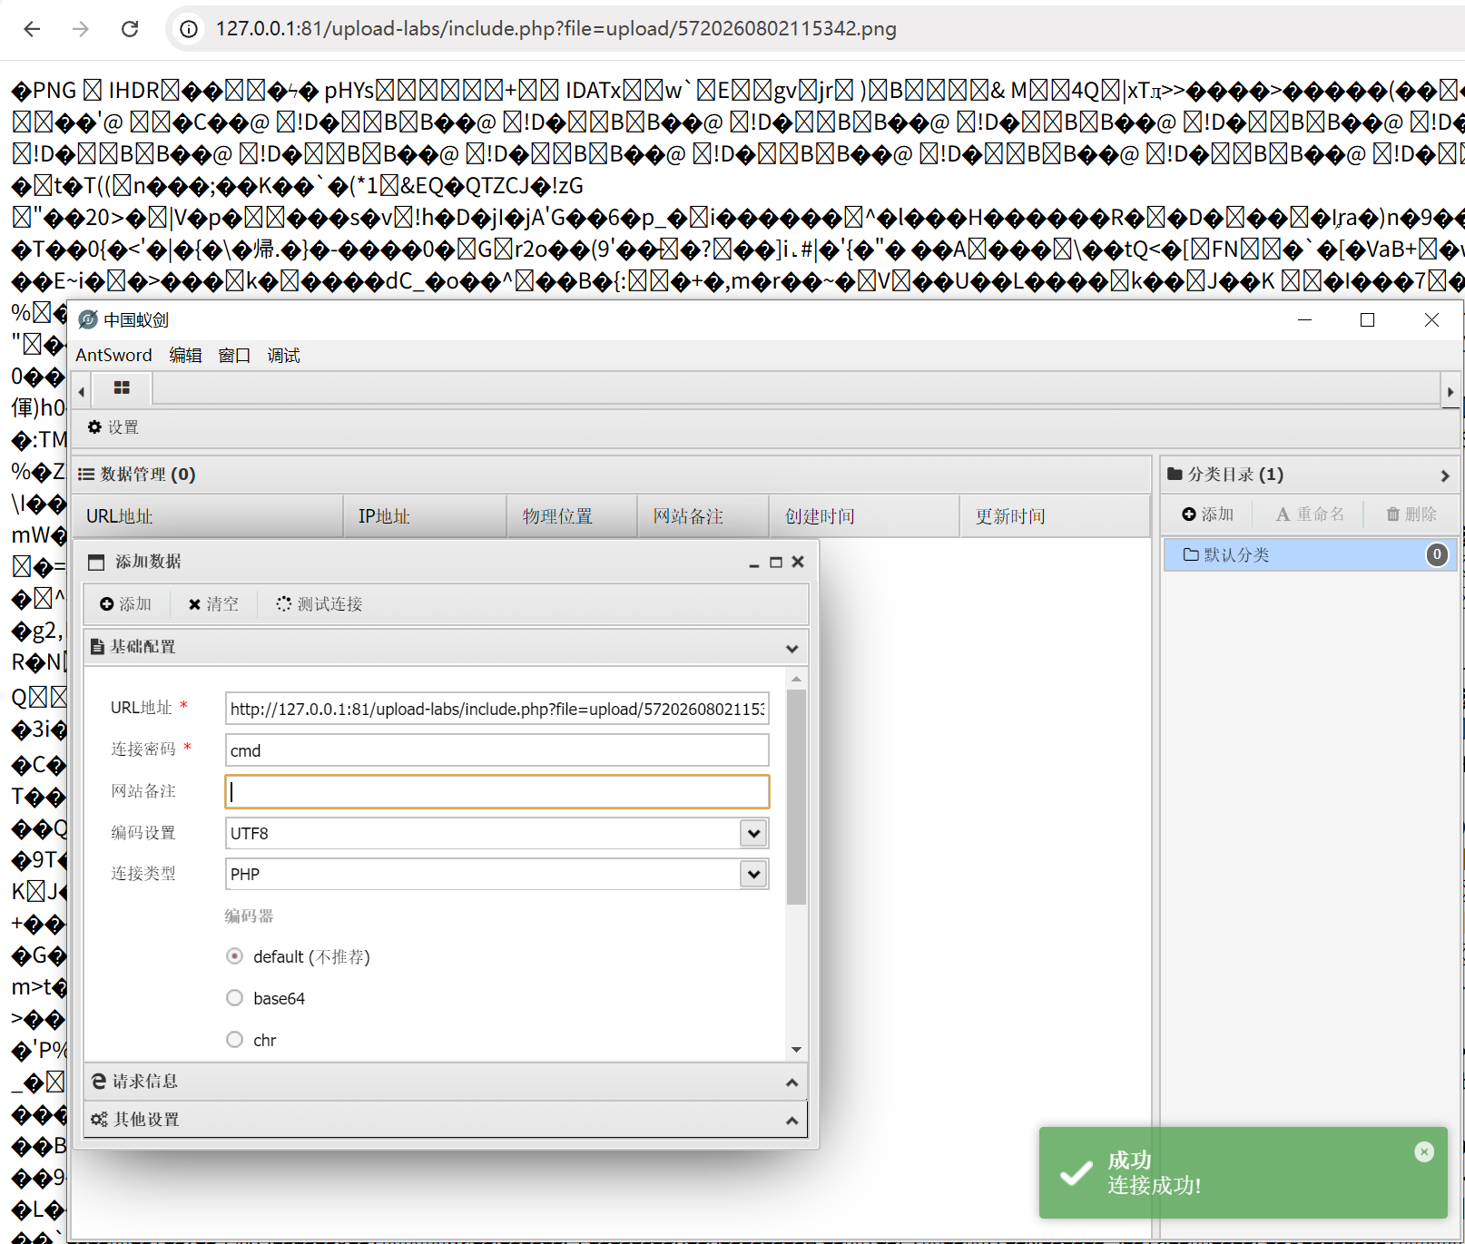Click the AntSword app logo icon
The image size is (1465, 1244).
click(88, 319)
